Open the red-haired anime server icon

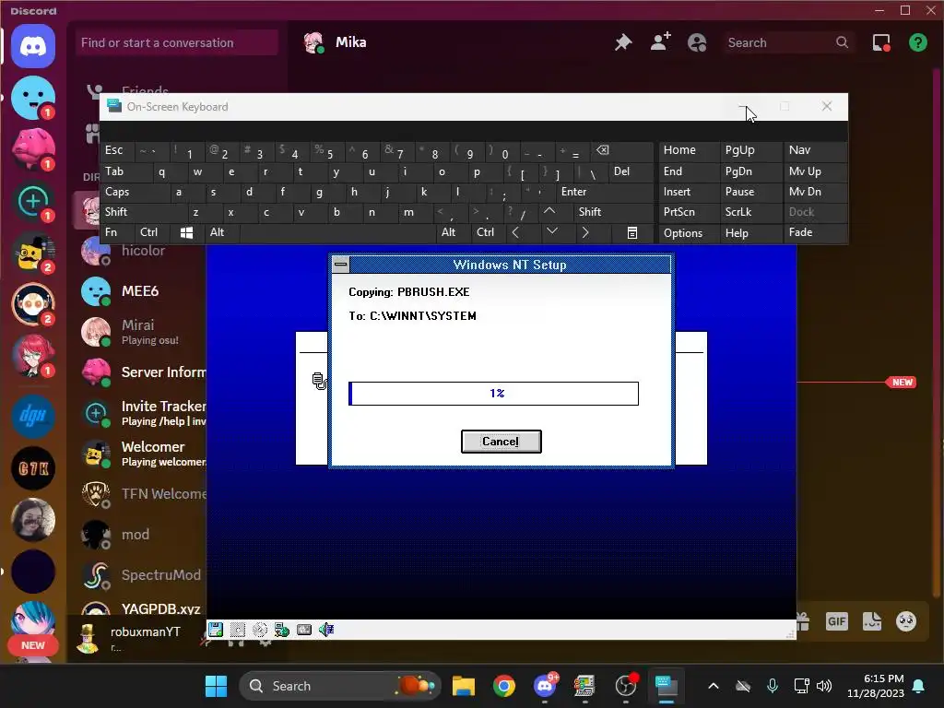(33, 355)
